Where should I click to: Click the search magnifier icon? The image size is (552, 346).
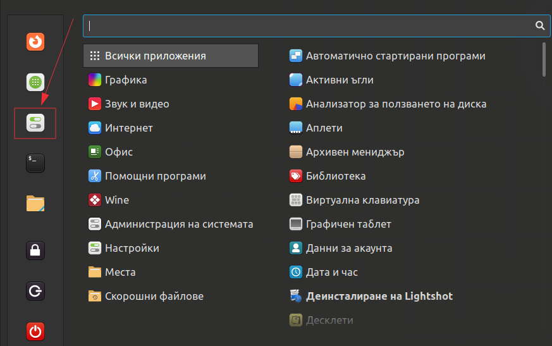(x=540, y=25)
